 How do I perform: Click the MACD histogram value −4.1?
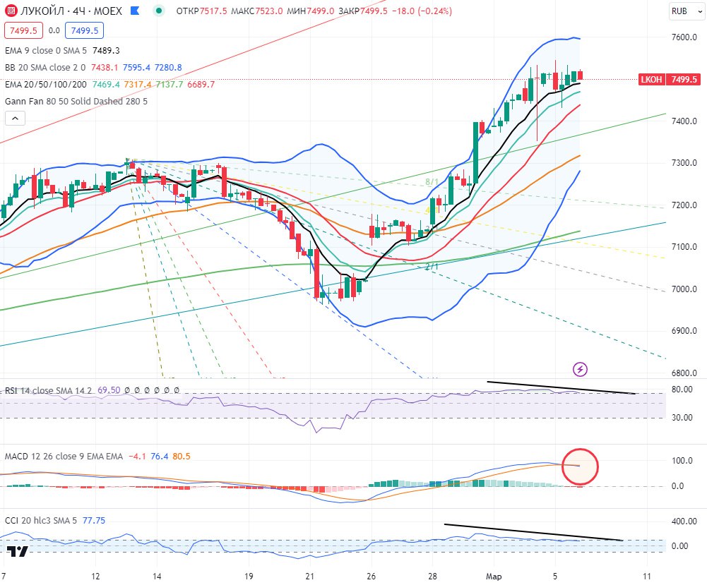(x=137, y=456)
